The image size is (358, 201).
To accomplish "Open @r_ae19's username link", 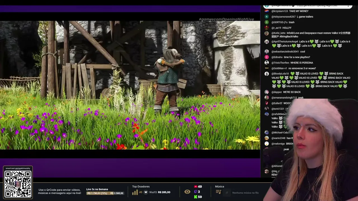I will tap(276, 28).
